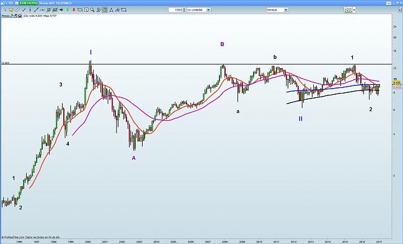Select the wave label 4 below the 1999 dip
The width and height of the screenshot is (403, 244).
[68, 144]
